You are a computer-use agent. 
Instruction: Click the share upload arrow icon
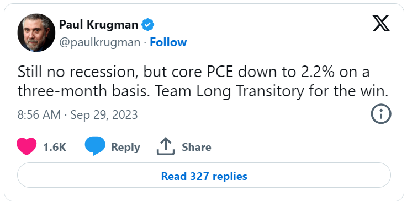[166, 146]
